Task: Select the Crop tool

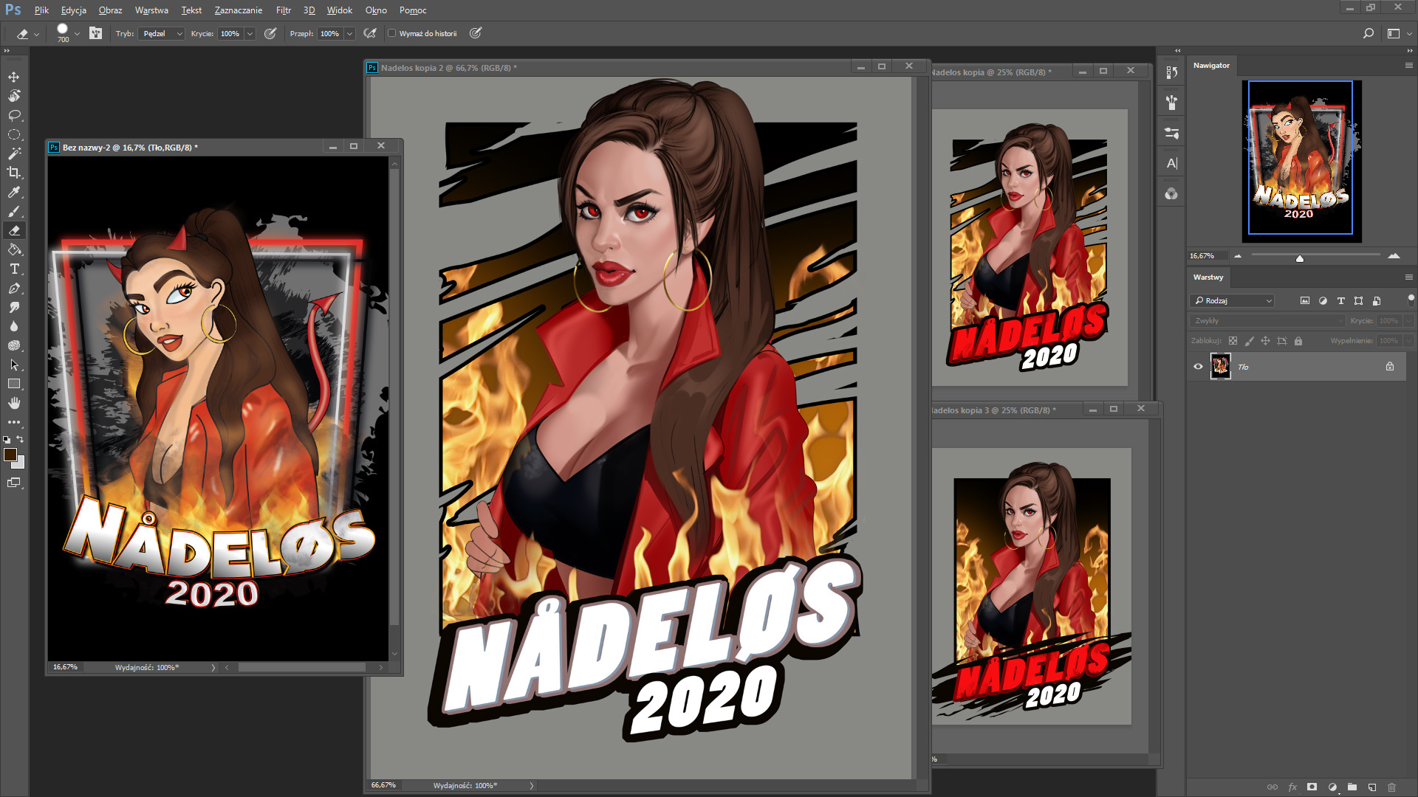Action: pos(13,173)
